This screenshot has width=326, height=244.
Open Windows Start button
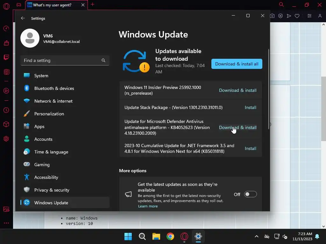tap(128, 236)
